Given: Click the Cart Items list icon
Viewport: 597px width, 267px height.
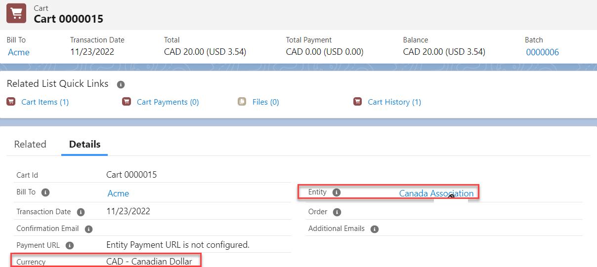Looking at the screenshot, I should (11, 102).
